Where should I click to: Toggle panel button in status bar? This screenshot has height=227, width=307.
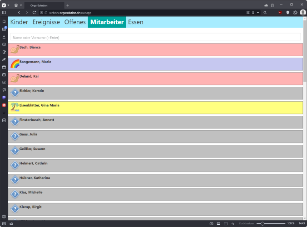(4, 223)
